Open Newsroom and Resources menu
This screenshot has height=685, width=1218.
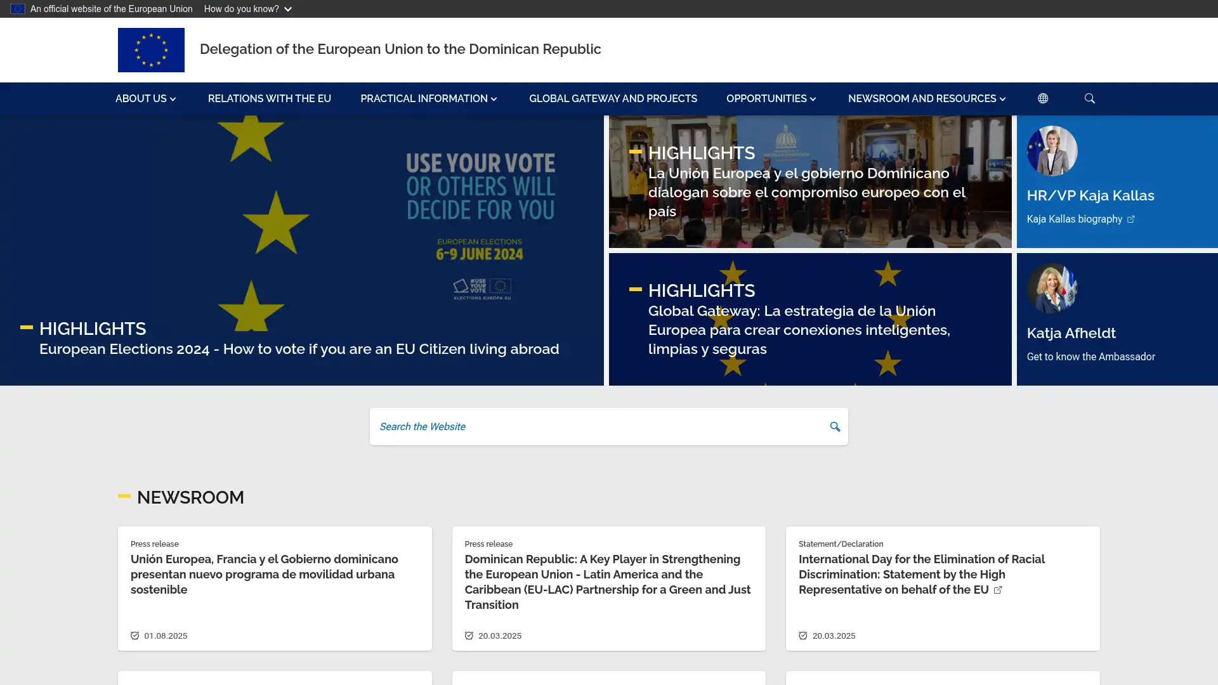[926, 98]
